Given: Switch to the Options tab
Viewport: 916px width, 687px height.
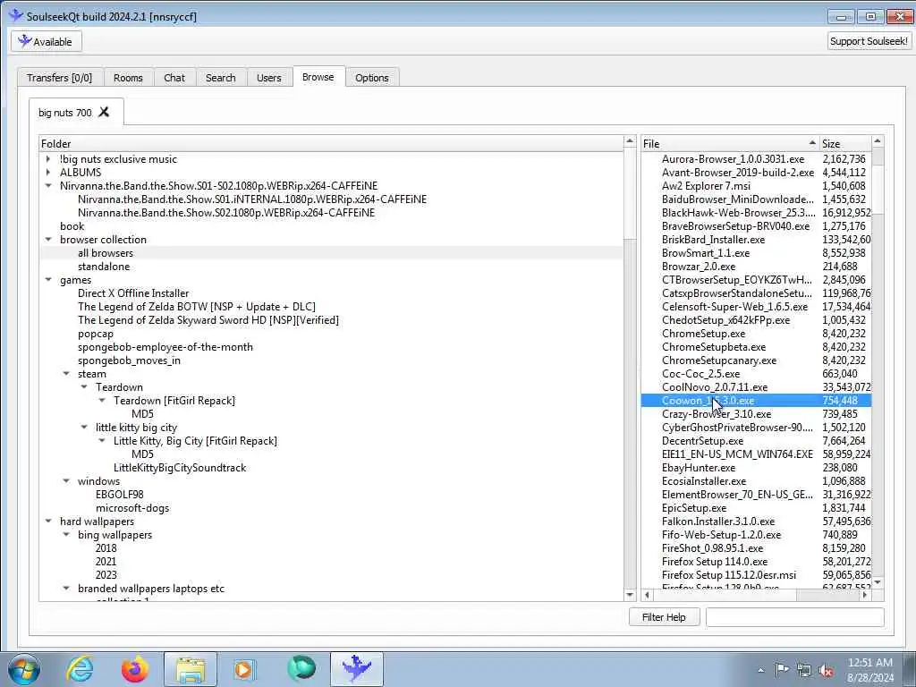Looking at the screenshot, I should [371, 78].
